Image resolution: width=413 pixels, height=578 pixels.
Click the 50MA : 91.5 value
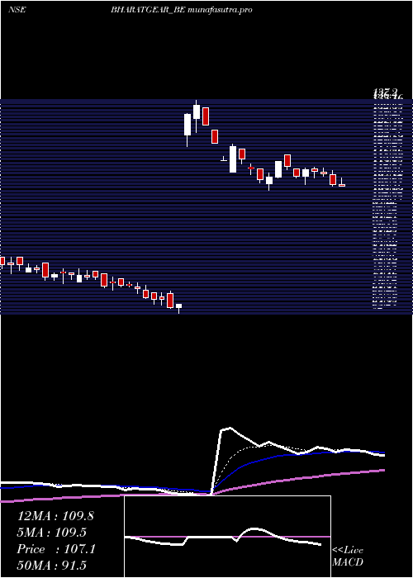click(51, 566)
